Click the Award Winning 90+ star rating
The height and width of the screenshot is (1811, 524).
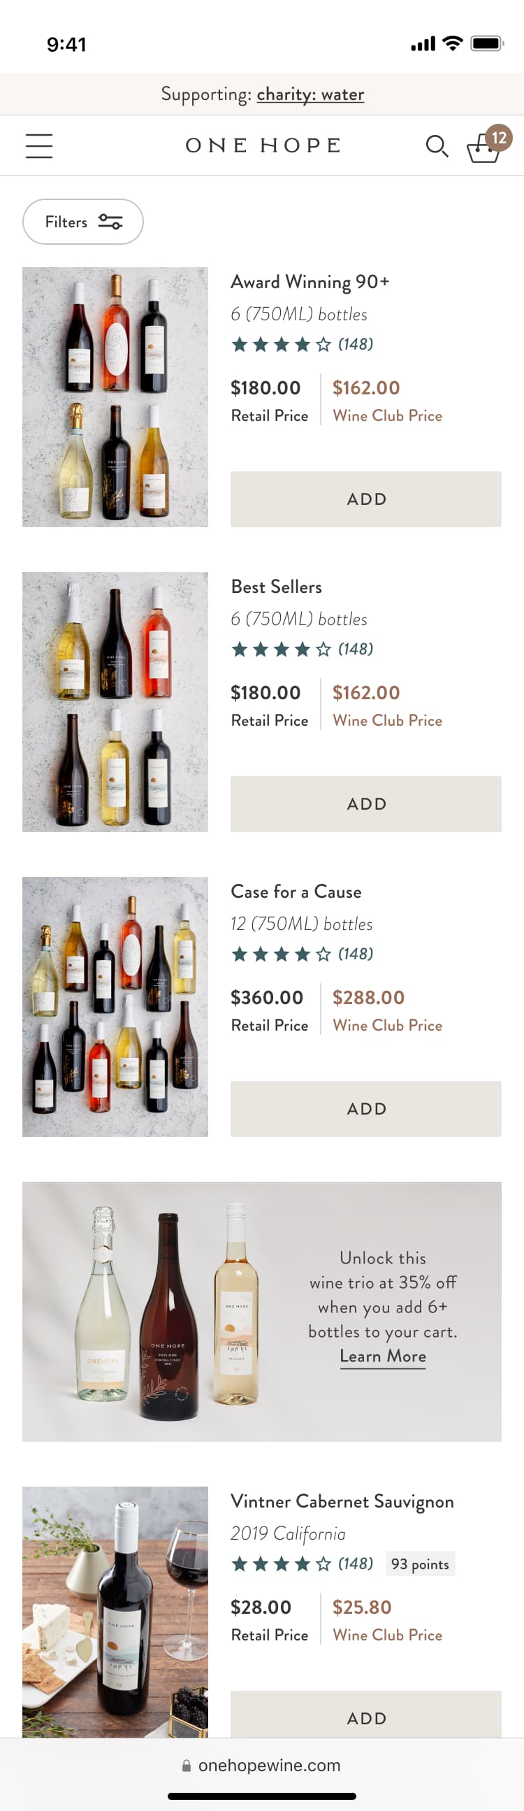(301, 345)
